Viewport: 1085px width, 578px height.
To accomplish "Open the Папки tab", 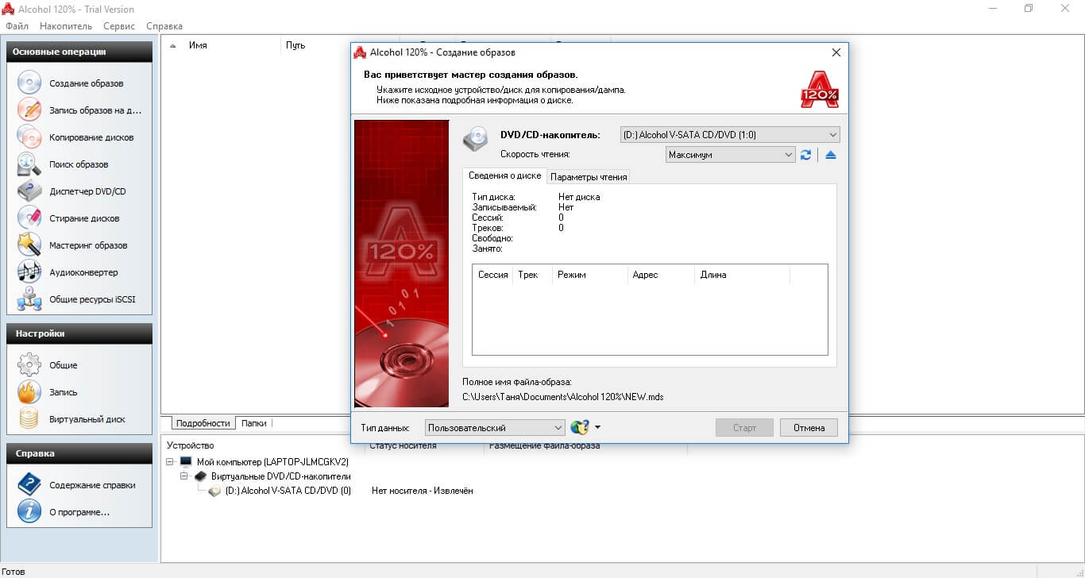I will point(254,423).
